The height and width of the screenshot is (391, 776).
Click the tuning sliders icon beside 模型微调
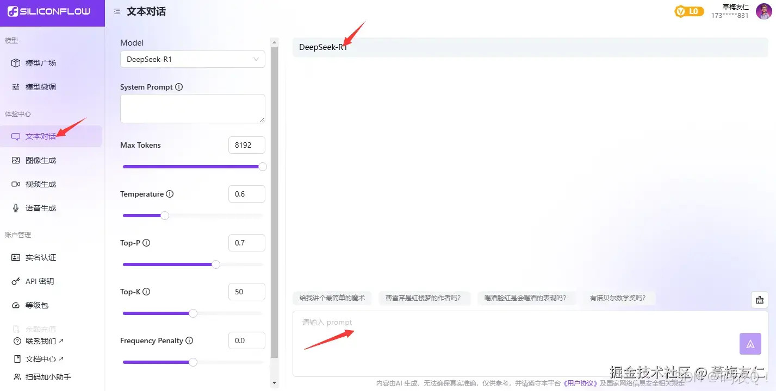16,87
